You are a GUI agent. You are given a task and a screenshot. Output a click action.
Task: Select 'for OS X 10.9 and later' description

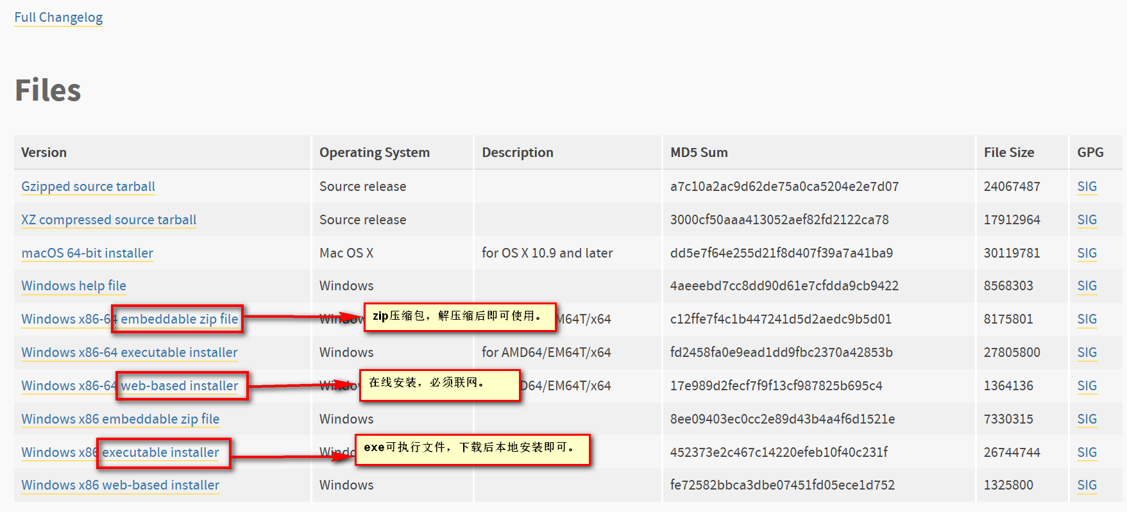pyautogui.click(x=547, y=253)
